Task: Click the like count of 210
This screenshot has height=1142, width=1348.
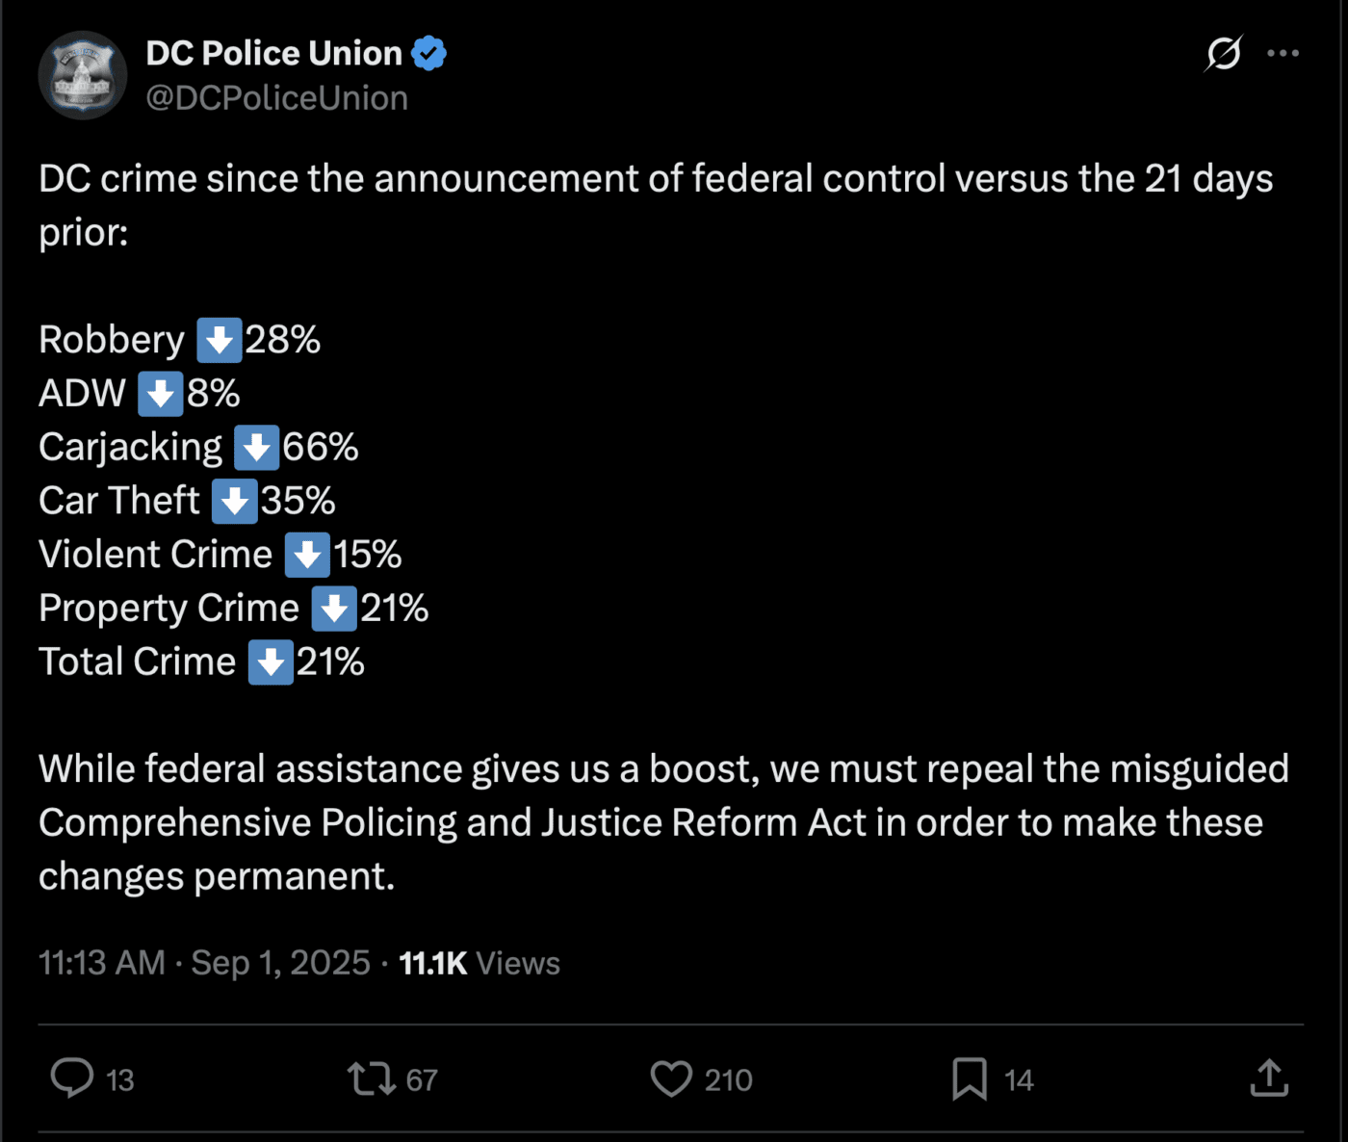Action: click(x=728, y=1080)
